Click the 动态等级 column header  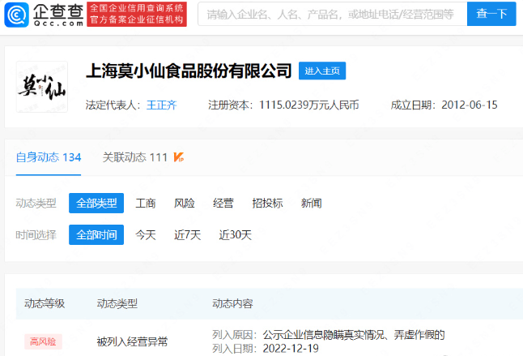click(45, 303)
